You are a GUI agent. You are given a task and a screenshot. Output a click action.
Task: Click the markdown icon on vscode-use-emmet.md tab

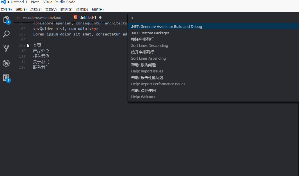click(19, 17)
